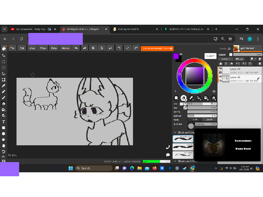Select the Rectangle Selection tool
Screen dimensions: 263x197
coord(3,62)
